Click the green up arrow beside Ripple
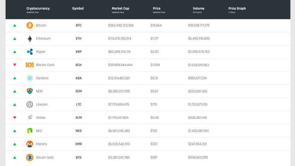Viewport: 295px width, 166px height. pyautogui.click(x=15, y=52)
